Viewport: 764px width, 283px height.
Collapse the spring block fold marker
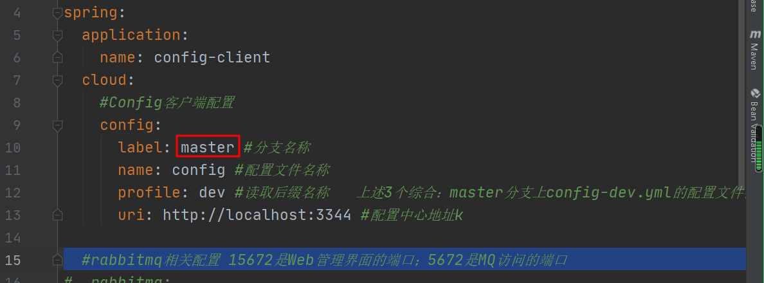pyautogui.click(x=57, y=13)
